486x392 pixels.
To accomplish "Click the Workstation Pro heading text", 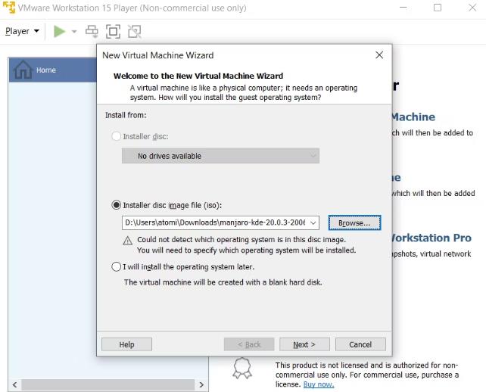I will (x=431, y=238).
